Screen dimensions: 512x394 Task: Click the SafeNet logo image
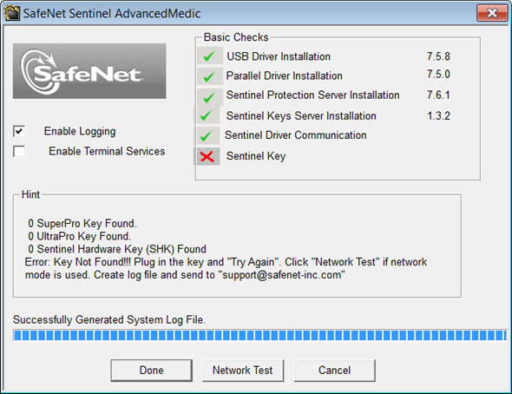[89, 71]
